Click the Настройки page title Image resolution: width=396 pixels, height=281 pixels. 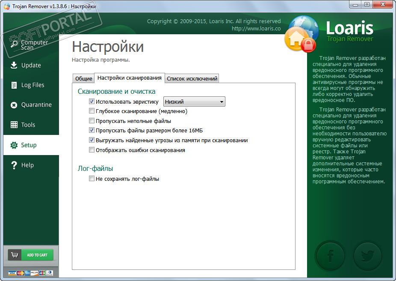click(108, 47)
